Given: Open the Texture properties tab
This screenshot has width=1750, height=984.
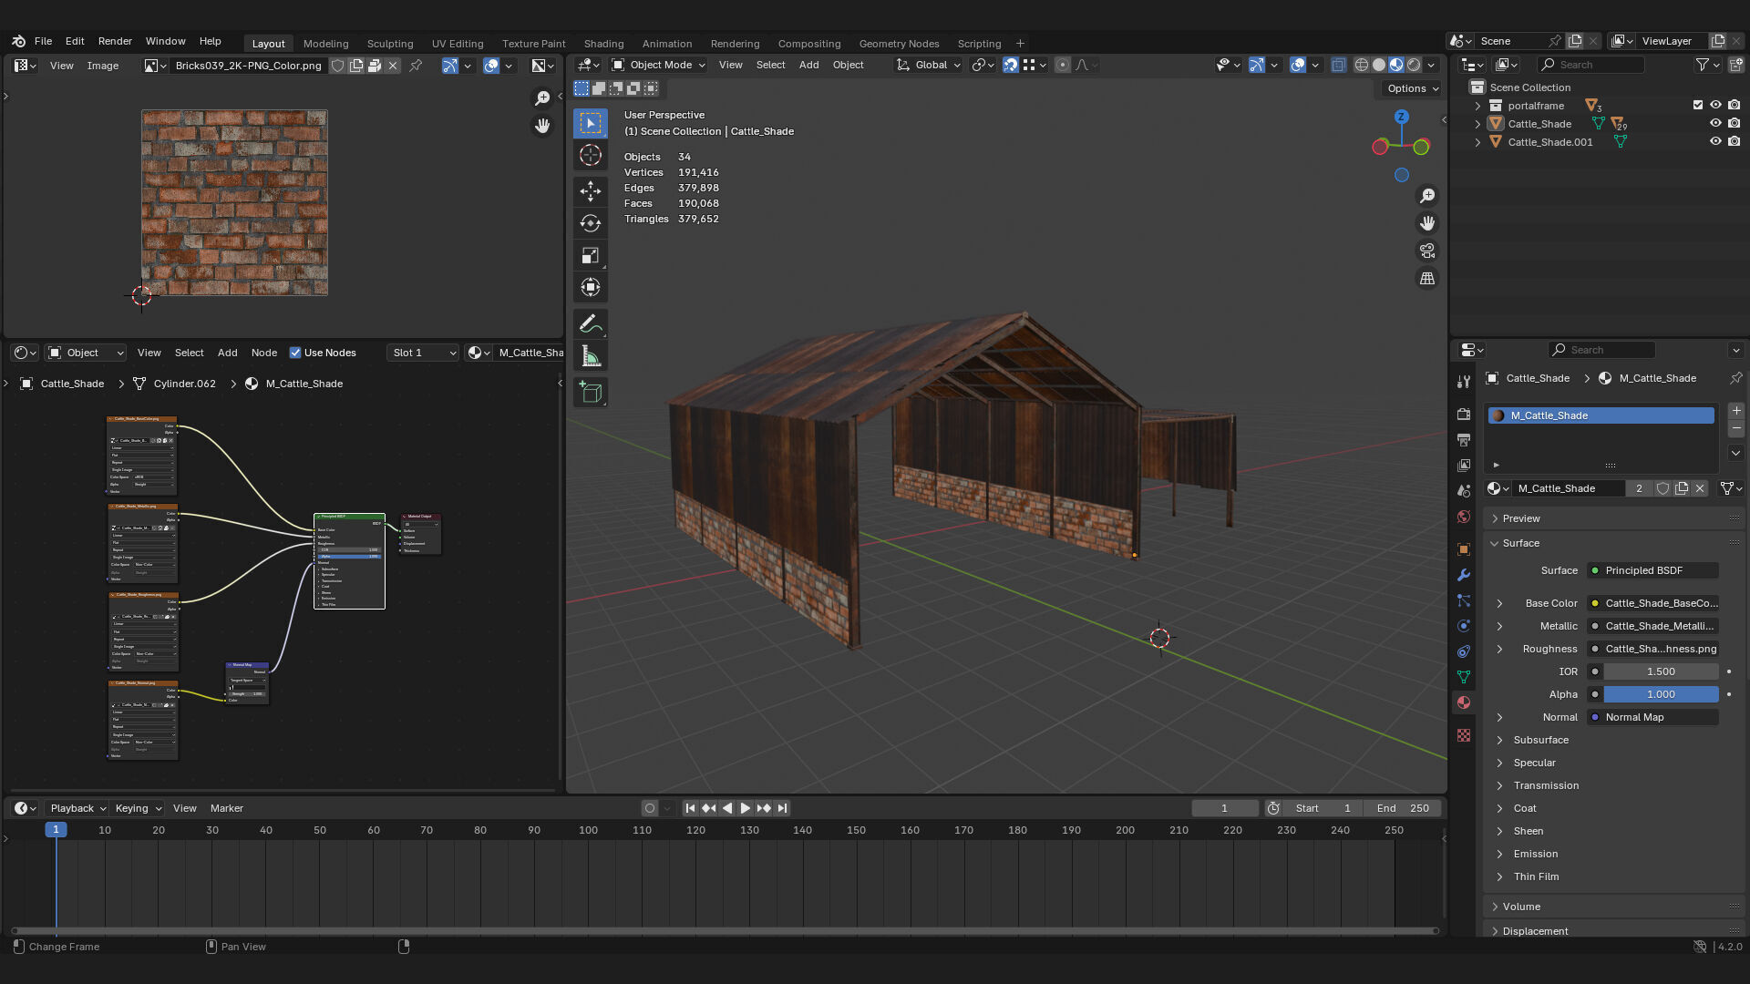Looking at the screenshot, I should point(1464,735).
